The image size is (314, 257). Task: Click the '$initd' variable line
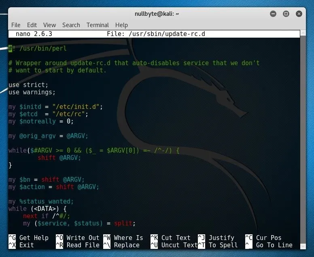coord(55,107)
